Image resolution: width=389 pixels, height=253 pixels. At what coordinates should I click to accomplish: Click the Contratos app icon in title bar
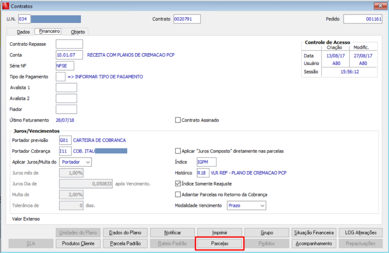[x=6, y=6]
